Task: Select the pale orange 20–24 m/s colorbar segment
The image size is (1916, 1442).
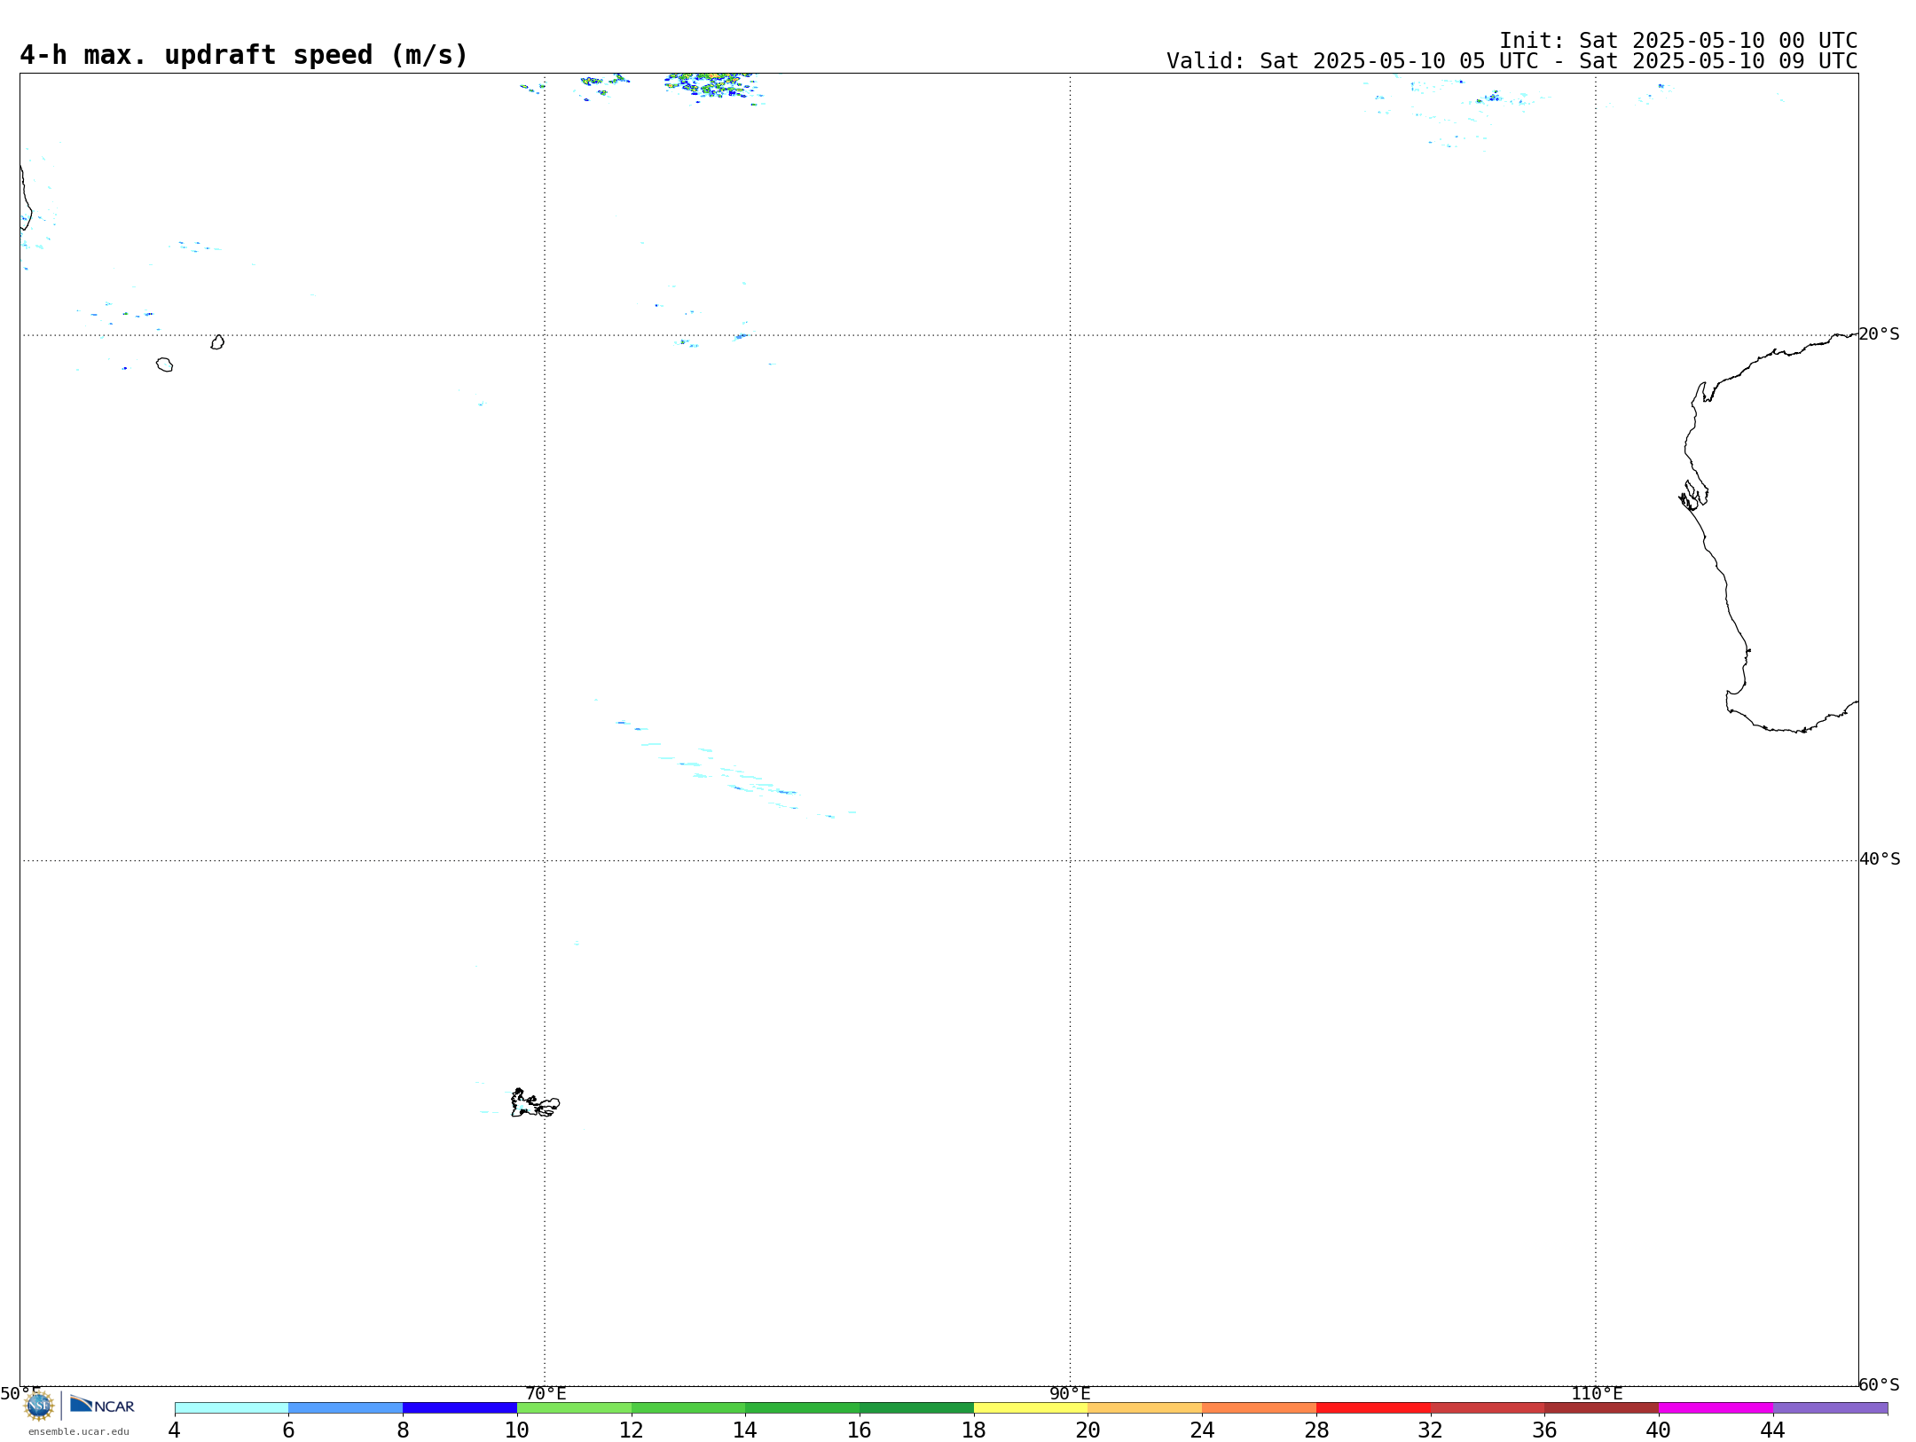Action: point(1145,1408)
